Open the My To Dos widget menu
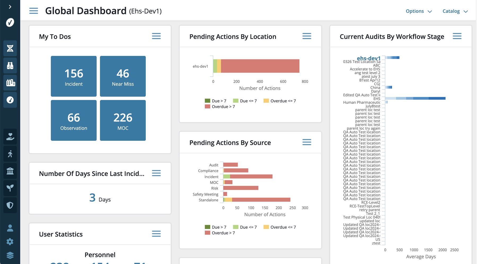477x264 pixels. [x=156, y=36]
